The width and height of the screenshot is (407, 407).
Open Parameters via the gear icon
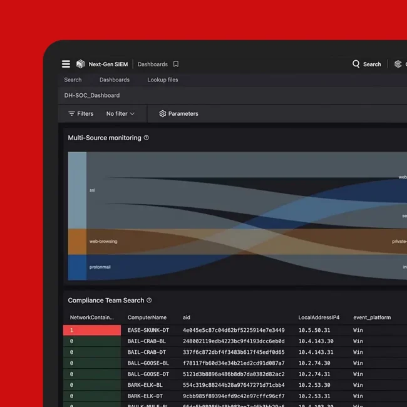pos(163,114)
